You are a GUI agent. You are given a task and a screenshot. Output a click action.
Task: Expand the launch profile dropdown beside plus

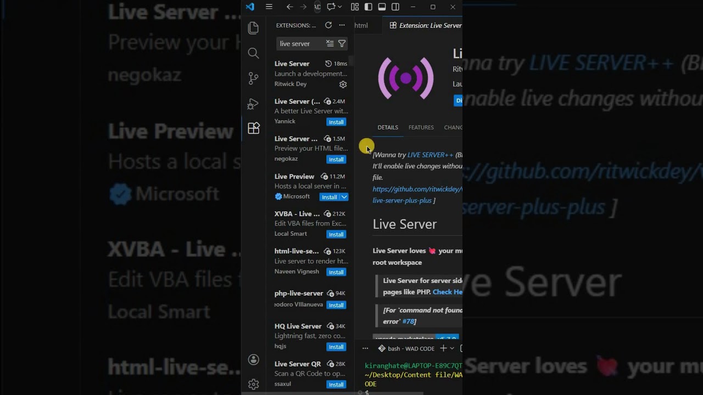tap(452, 348)
